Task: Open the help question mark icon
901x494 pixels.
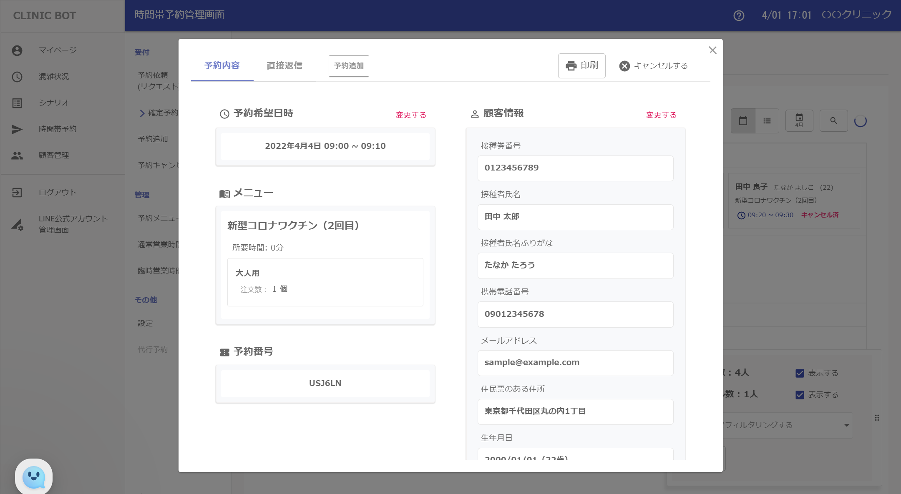Action: [x=739, y=16]
